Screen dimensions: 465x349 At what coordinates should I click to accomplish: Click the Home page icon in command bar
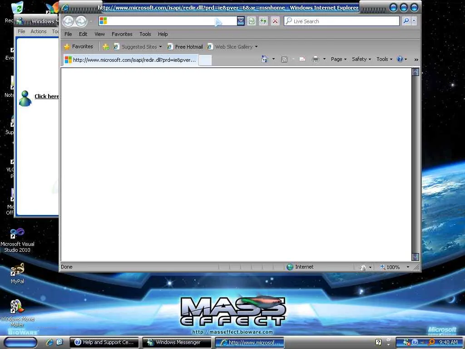[265, 59]
